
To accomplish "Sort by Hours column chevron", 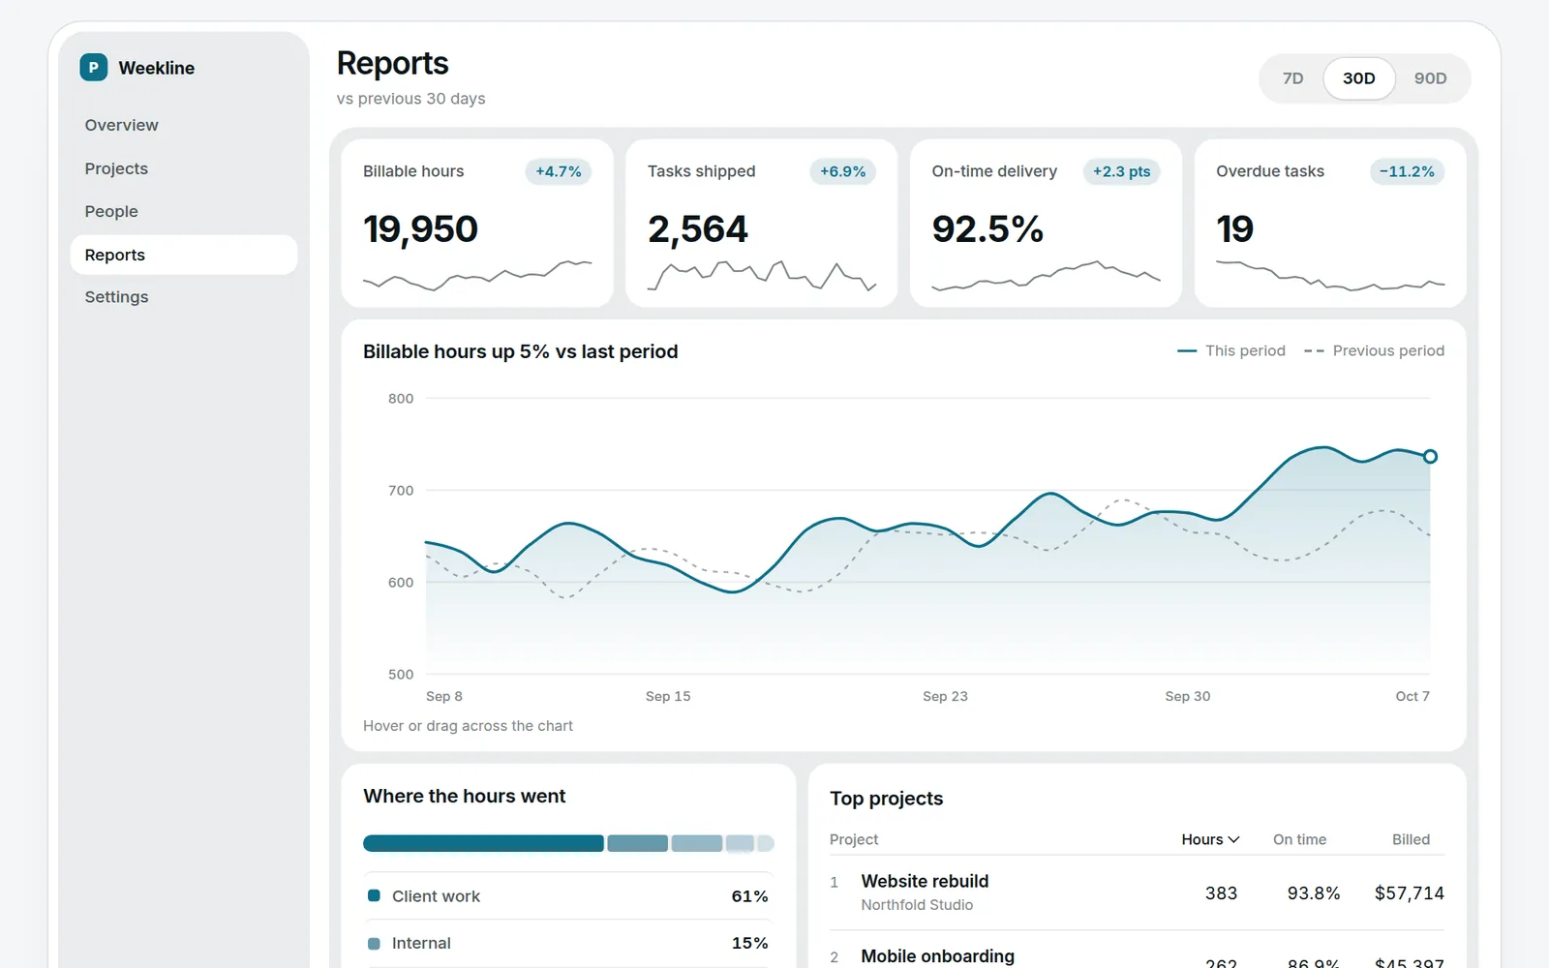I will 1233,839.
